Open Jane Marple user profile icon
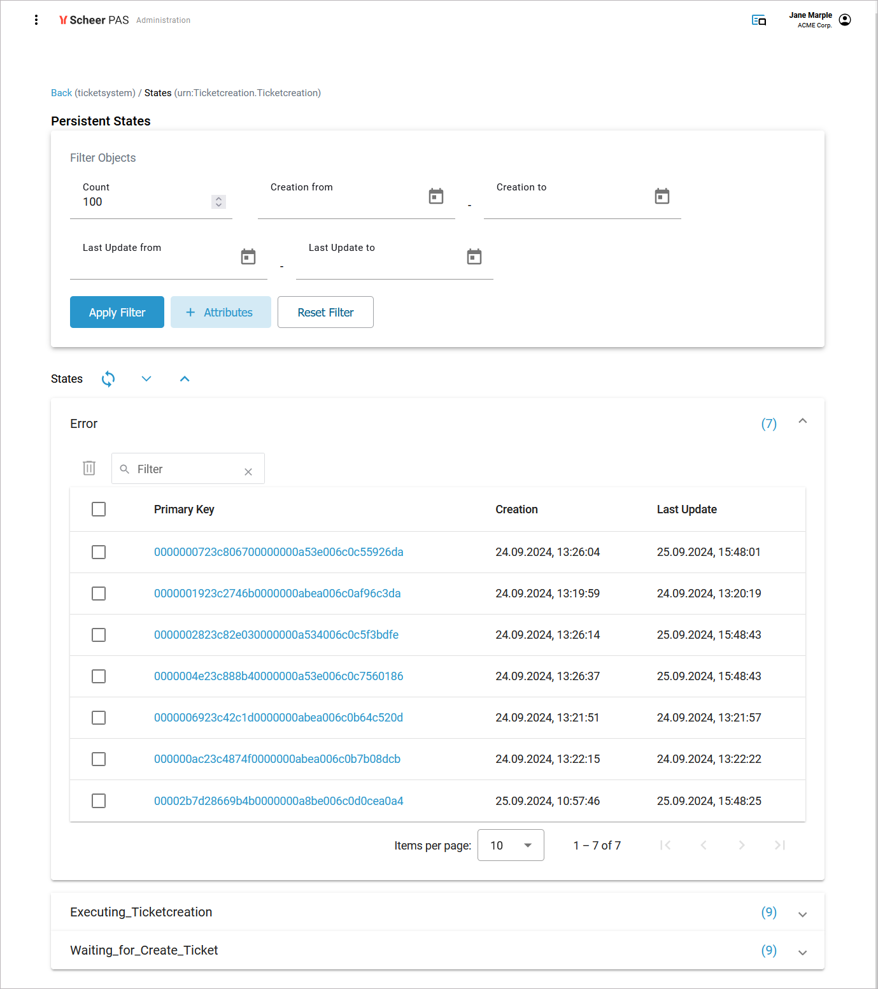 pyautogui.click(x=845, y=20)
